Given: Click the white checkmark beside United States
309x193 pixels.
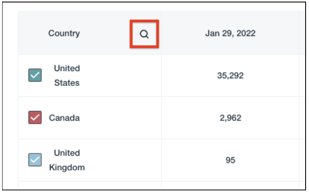Looking at the screenshot, I should 35,75.
